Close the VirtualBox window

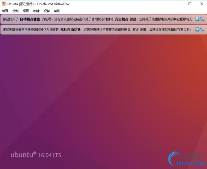point(202,4)
